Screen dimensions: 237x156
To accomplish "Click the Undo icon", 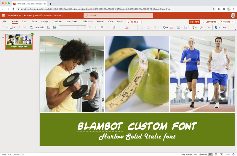I will click(4, 27).
